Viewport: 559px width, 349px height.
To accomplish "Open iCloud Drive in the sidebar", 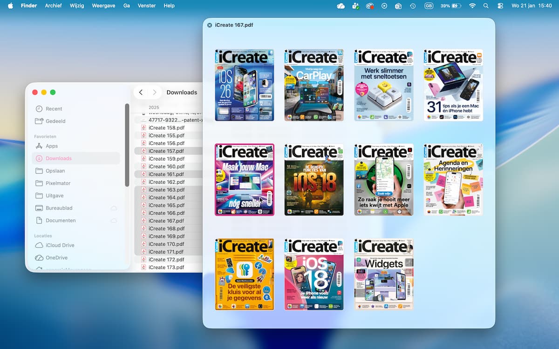I will point(60,245).
